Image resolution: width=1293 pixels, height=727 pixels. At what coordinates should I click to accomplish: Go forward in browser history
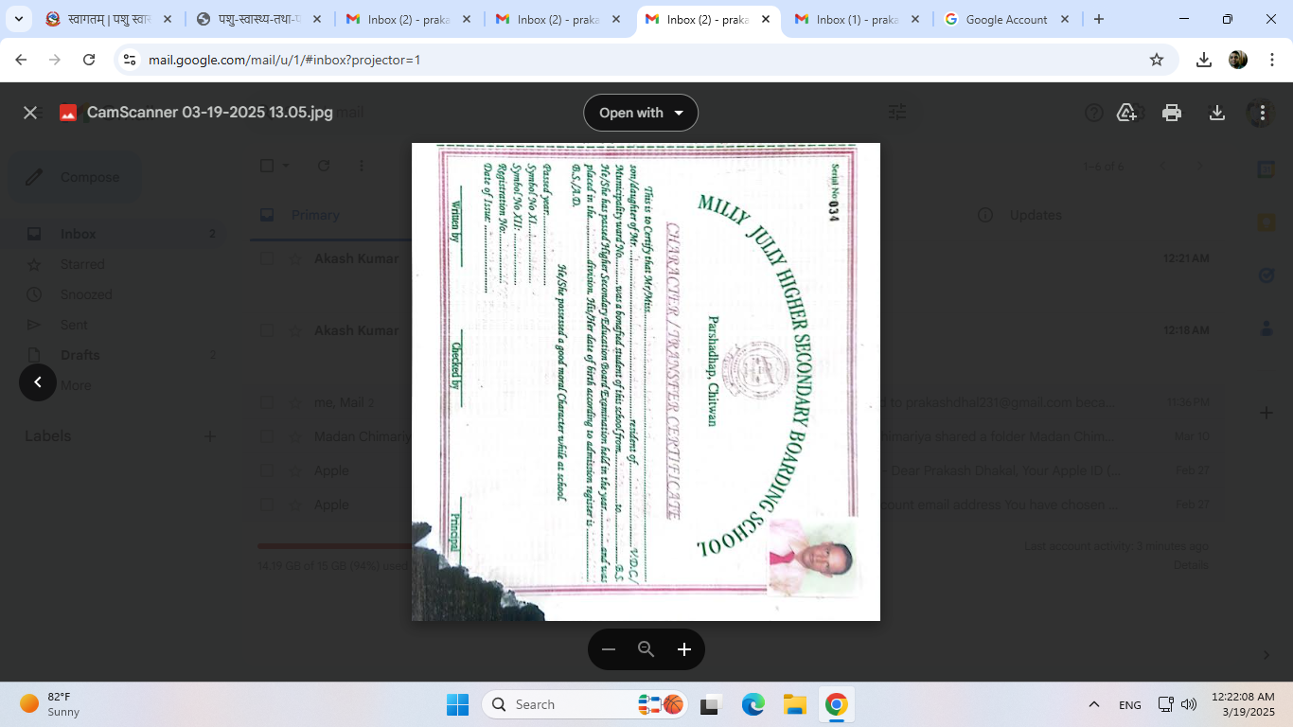coord(55,60)
